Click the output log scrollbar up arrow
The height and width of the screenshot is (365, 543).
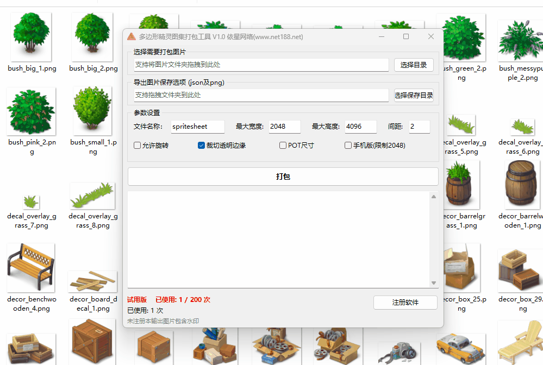coord(434,196)
